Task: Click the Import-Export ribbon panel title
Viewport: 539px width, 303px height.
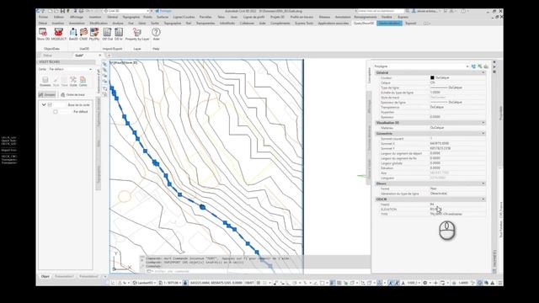Action: [112, 49]
